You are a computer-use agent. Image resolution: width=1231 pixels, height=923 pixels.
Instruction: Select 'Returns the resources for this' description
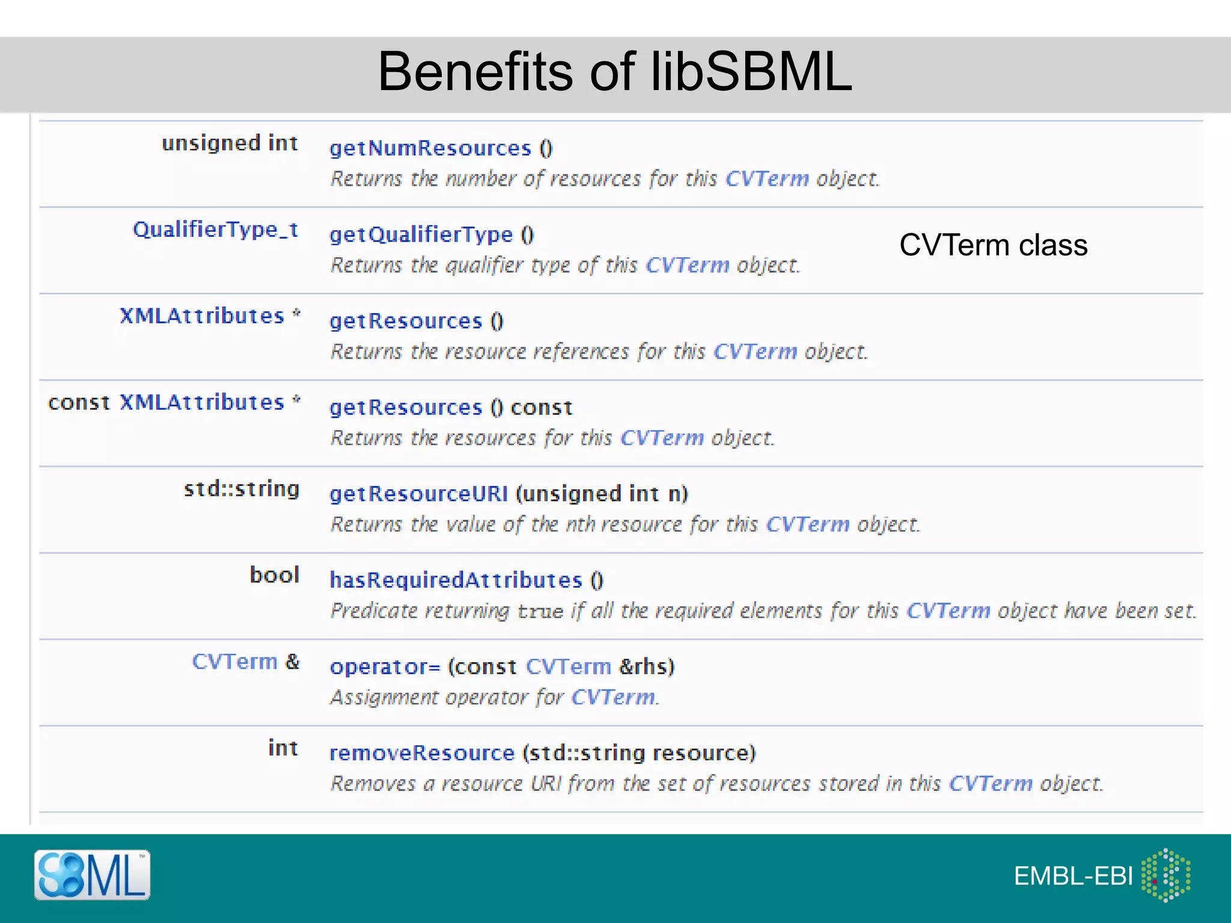[471, 438]
